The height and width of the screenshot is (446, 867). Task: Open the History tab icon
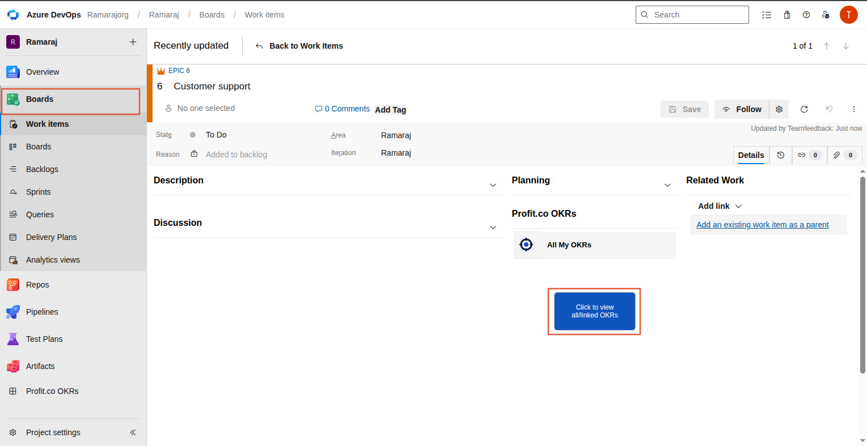pyautogui.click(x=781, y=155)
